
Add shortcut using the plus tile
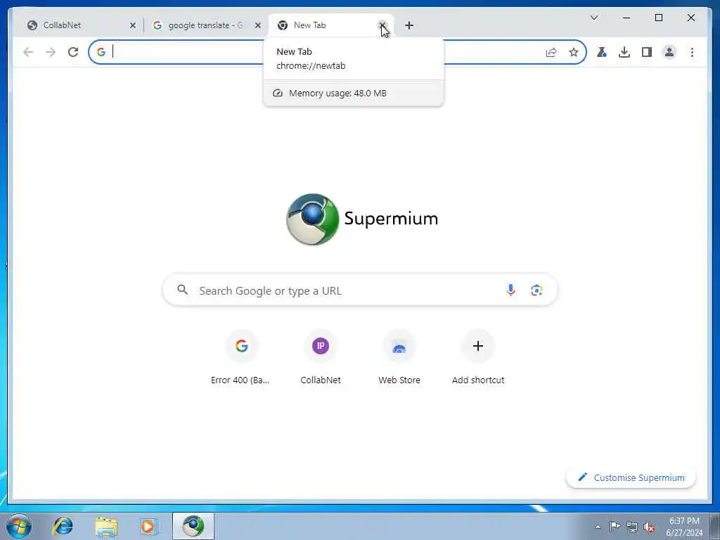click(x=478, y=357)
